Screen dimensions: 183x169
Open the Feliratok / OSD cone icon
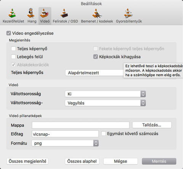64,13
